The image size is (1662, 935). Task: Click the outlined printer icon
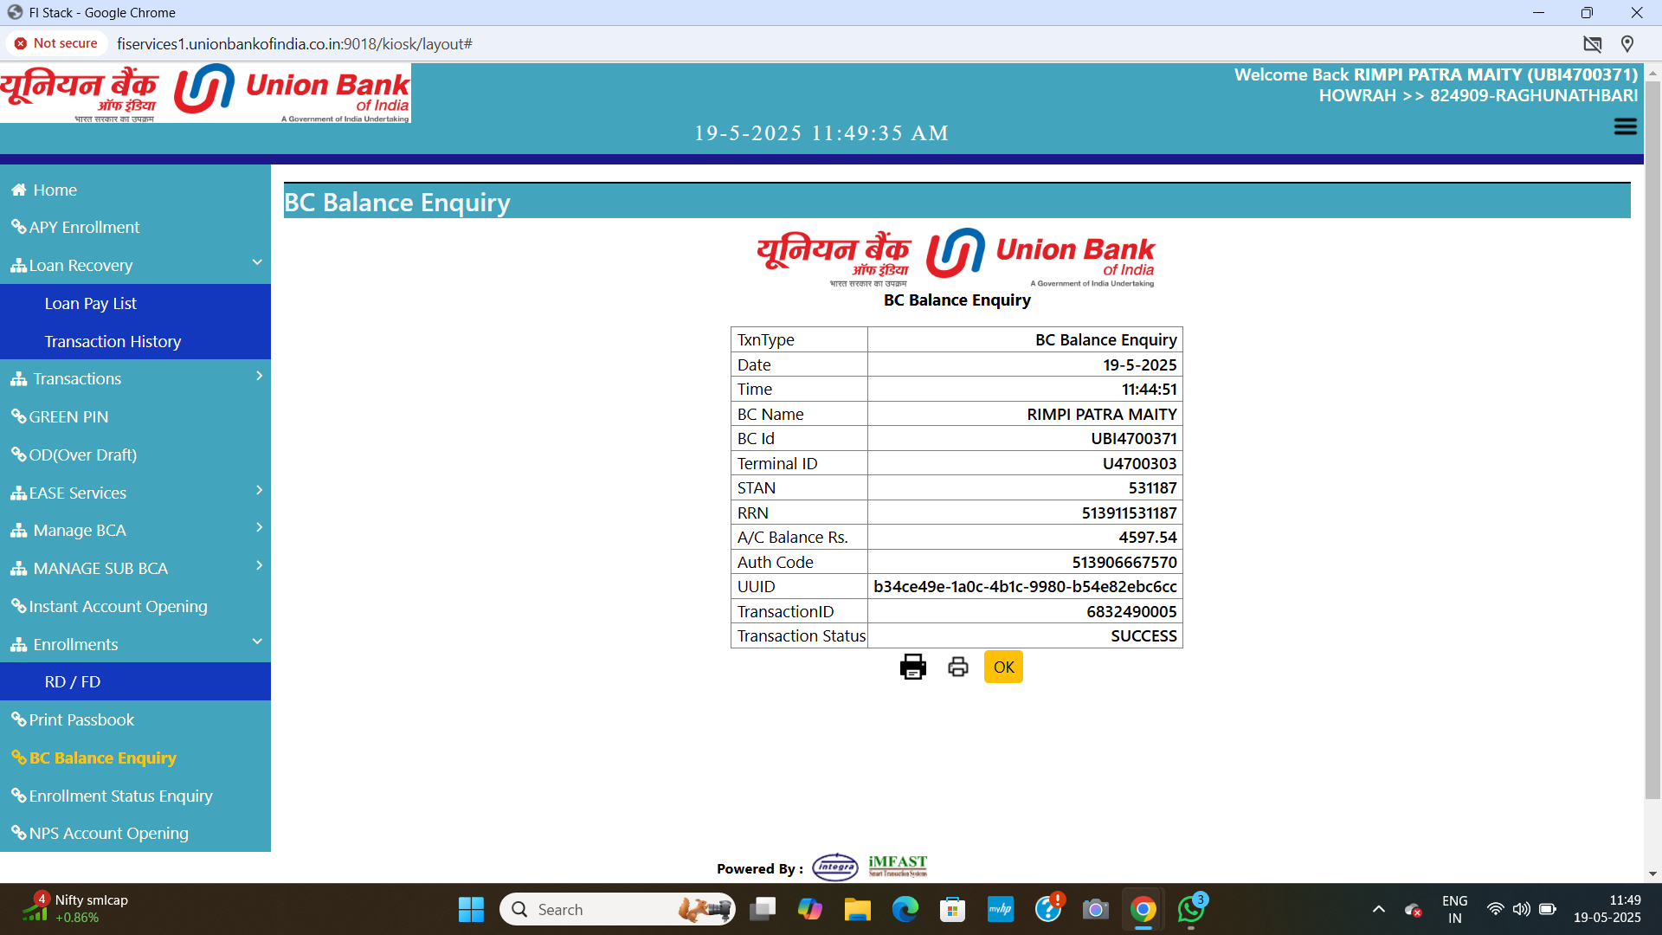957,667
